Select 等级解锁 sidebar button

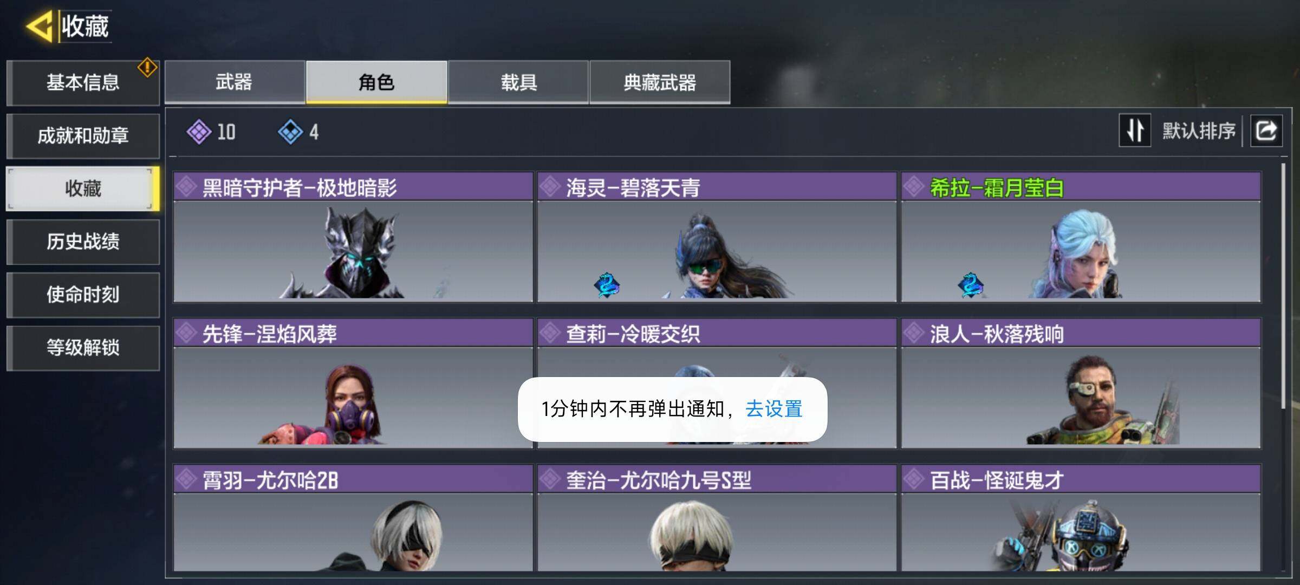tap(83, 348)
